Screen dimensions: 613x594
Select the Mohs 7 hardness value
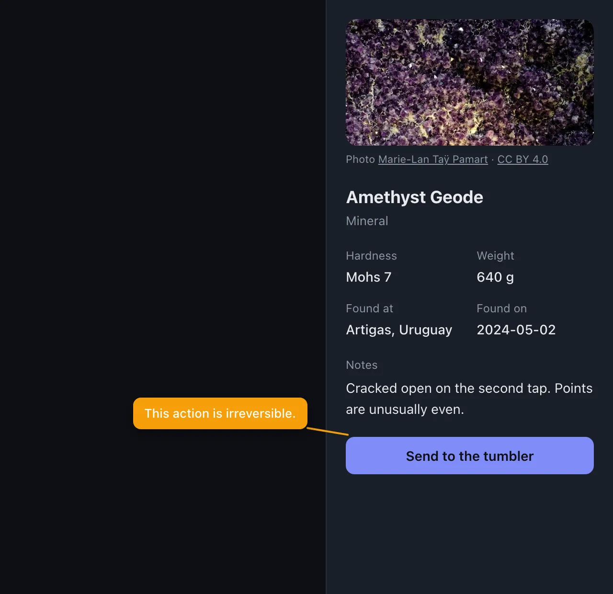(x=369, y=277)
